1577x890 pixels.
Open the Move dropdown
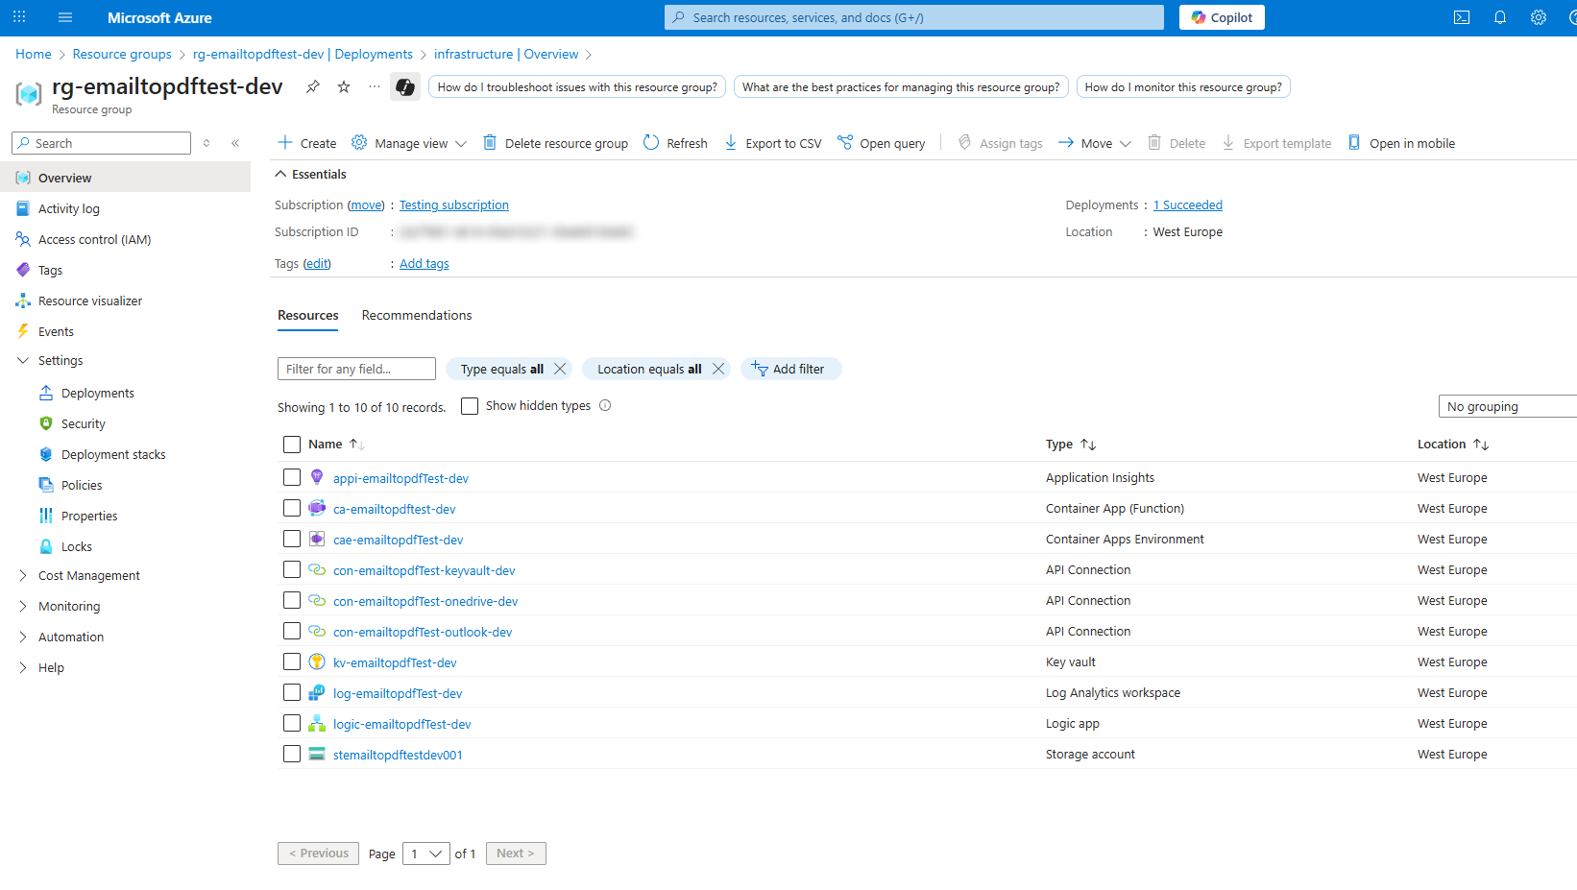pyautogui.click(x=1095, y=143)
